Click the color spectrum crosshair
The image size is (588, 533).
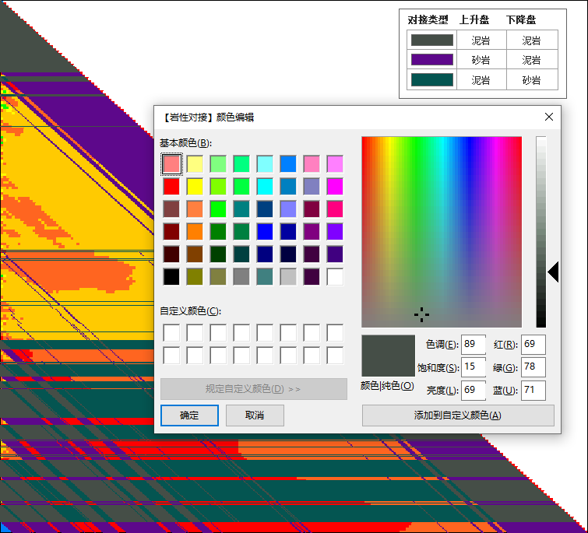point(421,314)
